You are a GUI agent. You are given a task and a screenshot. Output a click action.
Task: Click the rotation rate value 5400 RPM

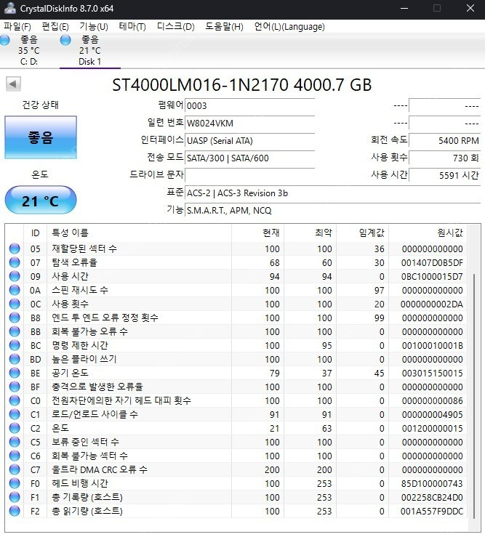point(444,141)
